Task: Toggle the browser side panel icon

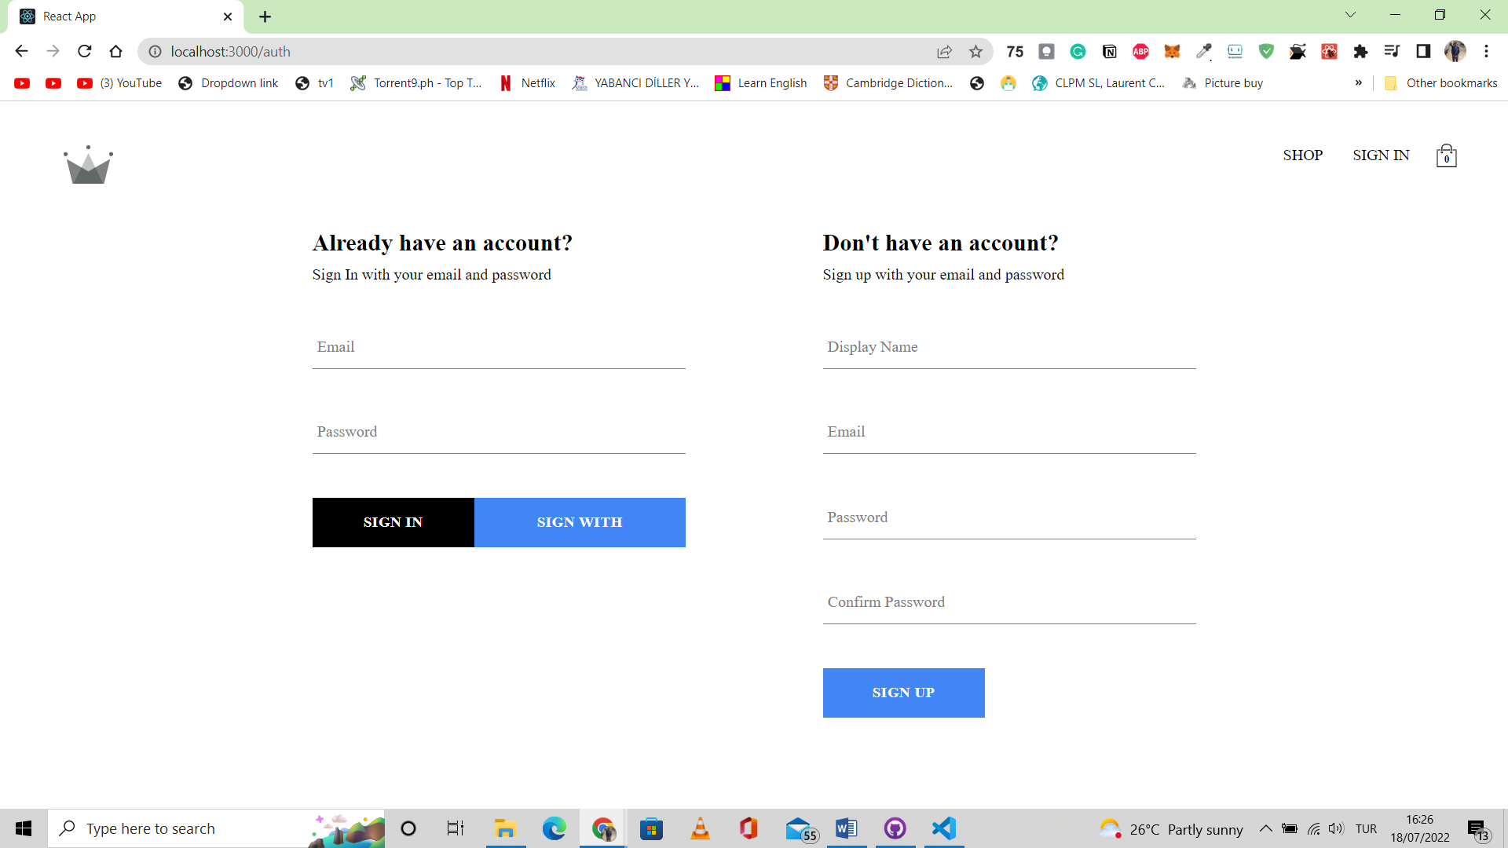Action: [1423, 52]
